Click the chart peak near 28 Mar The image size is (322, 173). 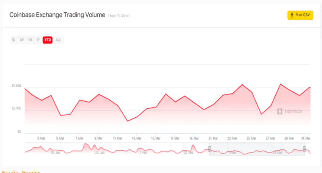[281, 84]
